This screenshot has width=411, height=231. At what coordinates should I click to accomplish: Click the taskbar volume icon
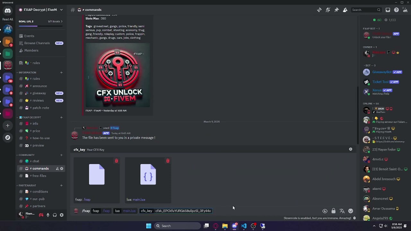[x=386, y=226]
